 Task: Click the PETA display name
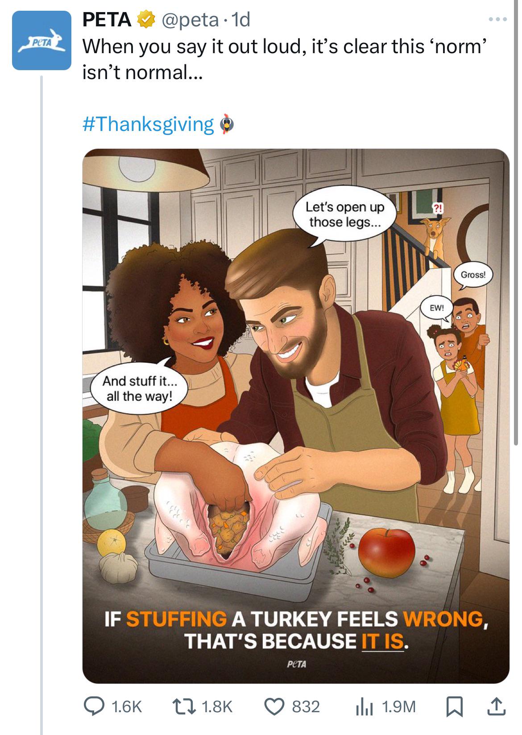point(107,20)
